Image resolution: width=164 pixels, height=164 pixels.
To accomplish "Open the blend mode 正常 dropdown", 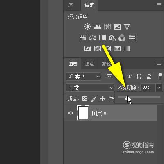I will (x=90, y=88).
